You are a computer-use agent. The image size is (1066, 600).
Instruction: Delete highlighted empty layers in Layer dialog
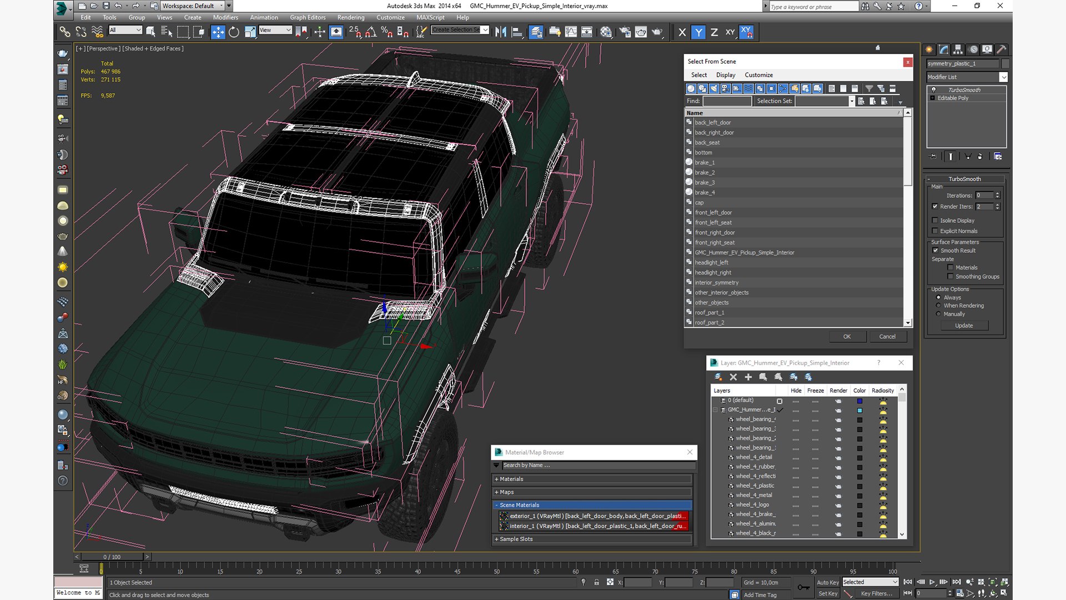point(733,377)
